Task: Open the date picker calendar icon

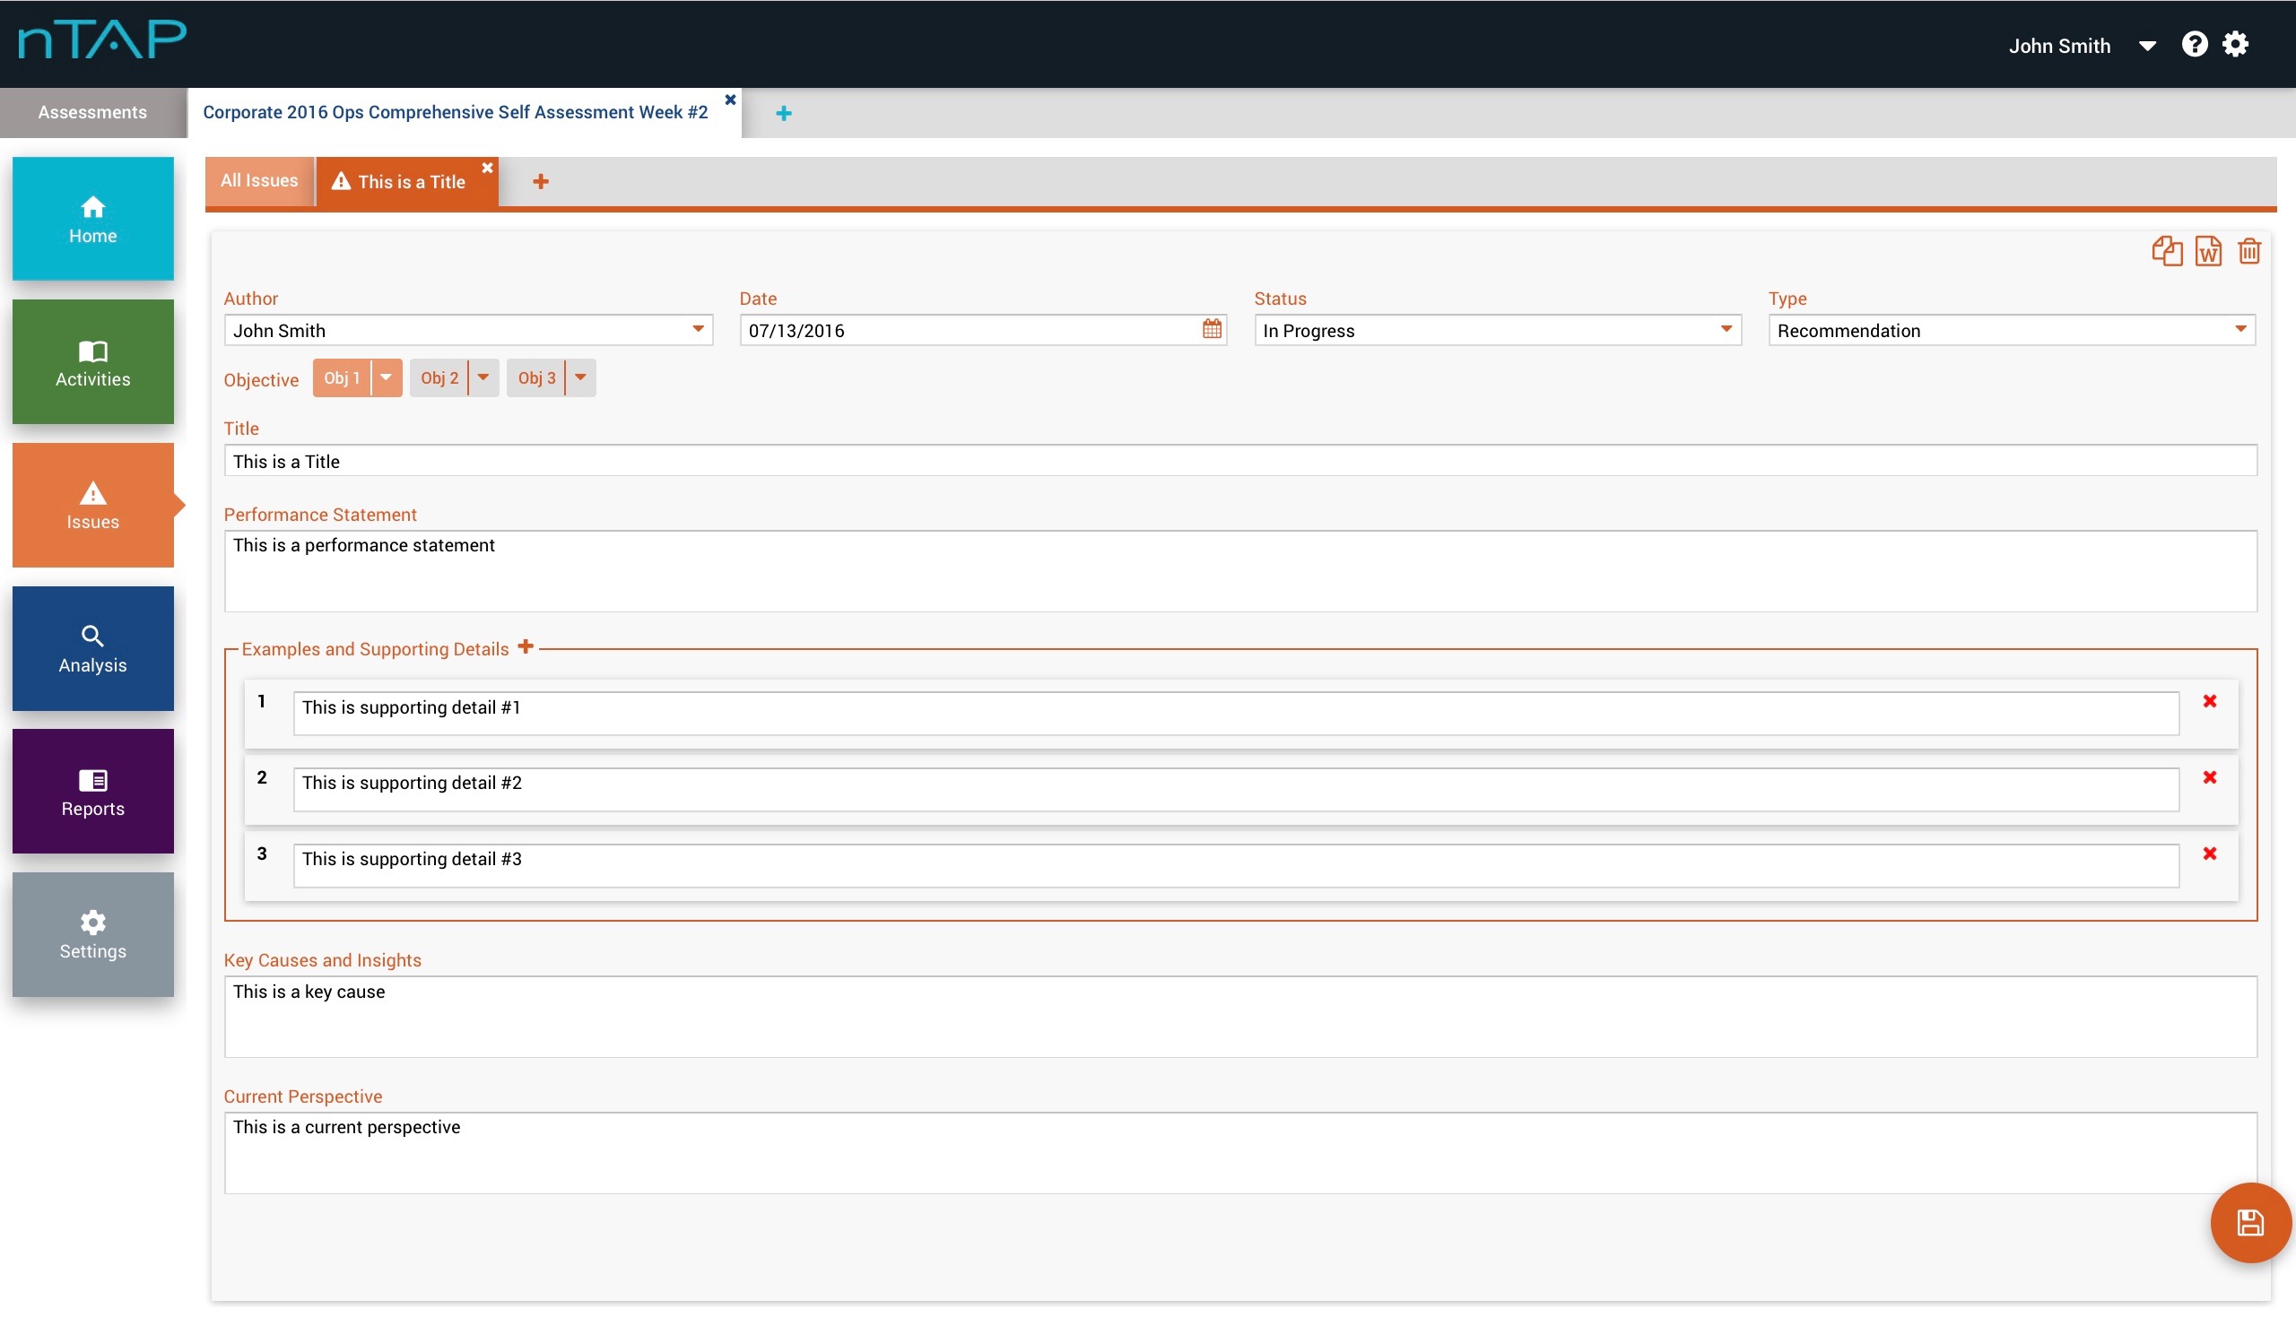Action: pyautogui.click(x=1212, y=329)
